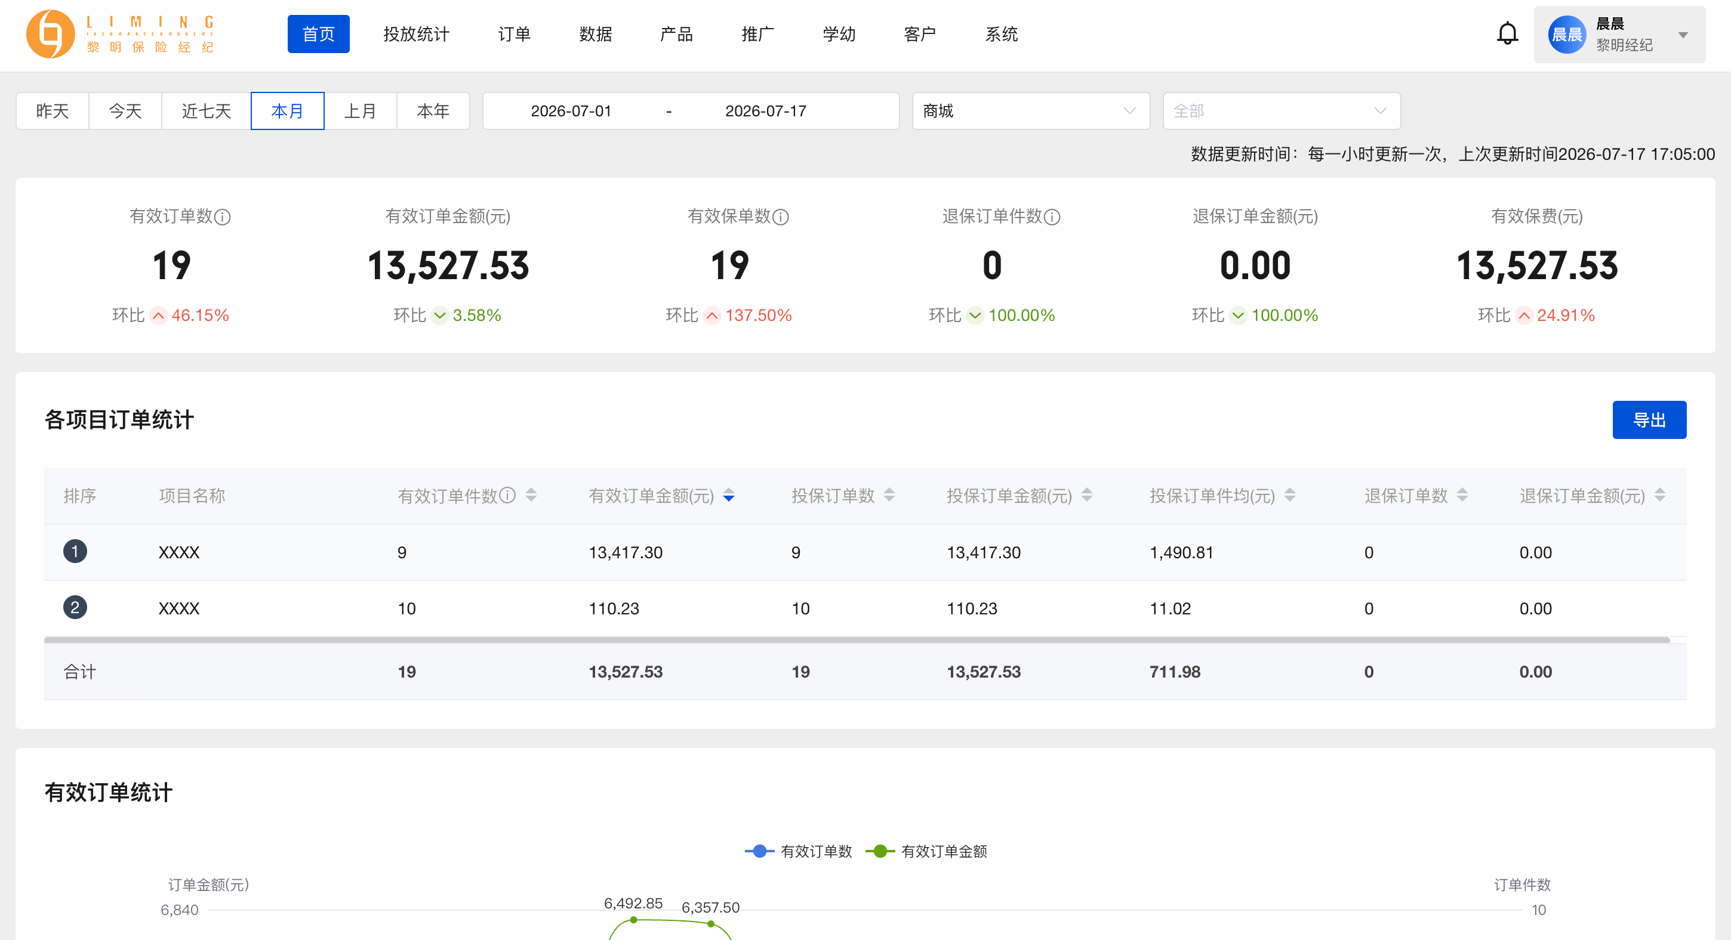Image resolution: width=1731 pixels, height=940 pixels.
Task: Open the 数据 menu
Action: point(596,33)
